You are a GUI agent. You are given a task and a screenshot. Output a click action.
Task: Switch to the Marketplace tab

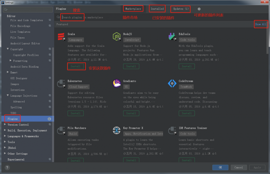point(133,9)
